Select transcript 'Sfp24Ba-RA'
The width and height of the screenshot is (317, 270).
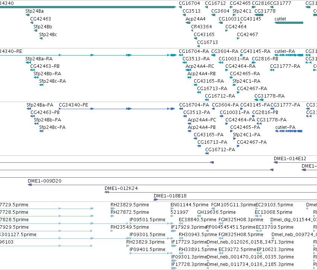point(39,59)
